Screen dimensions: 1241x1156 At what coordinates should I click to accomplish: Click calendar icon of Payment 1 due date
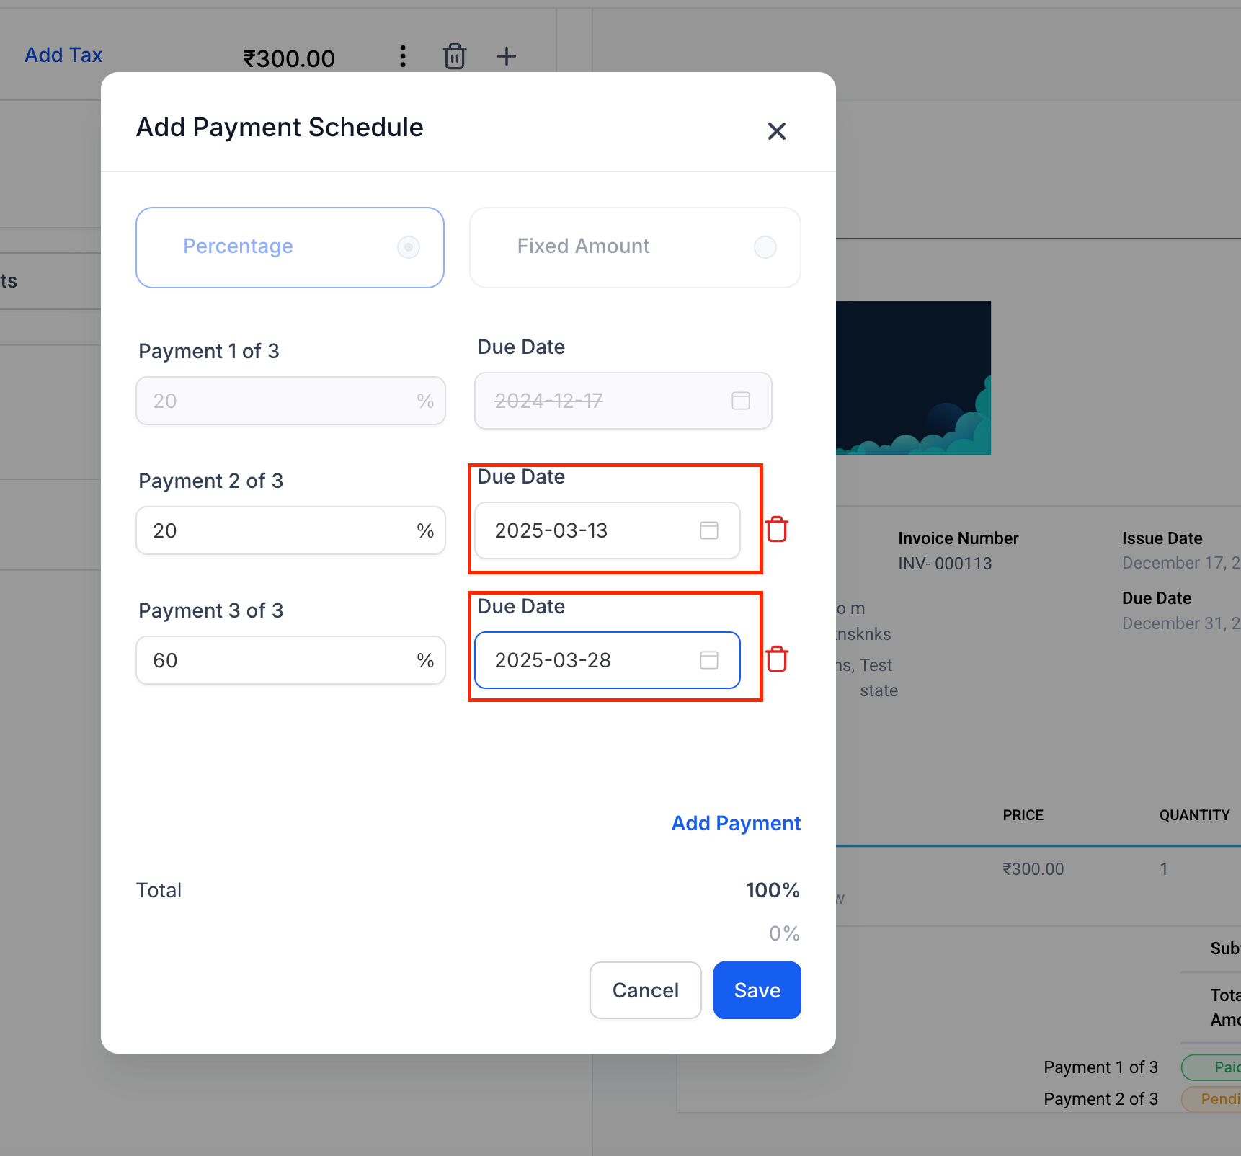click(x=741, y=401)
